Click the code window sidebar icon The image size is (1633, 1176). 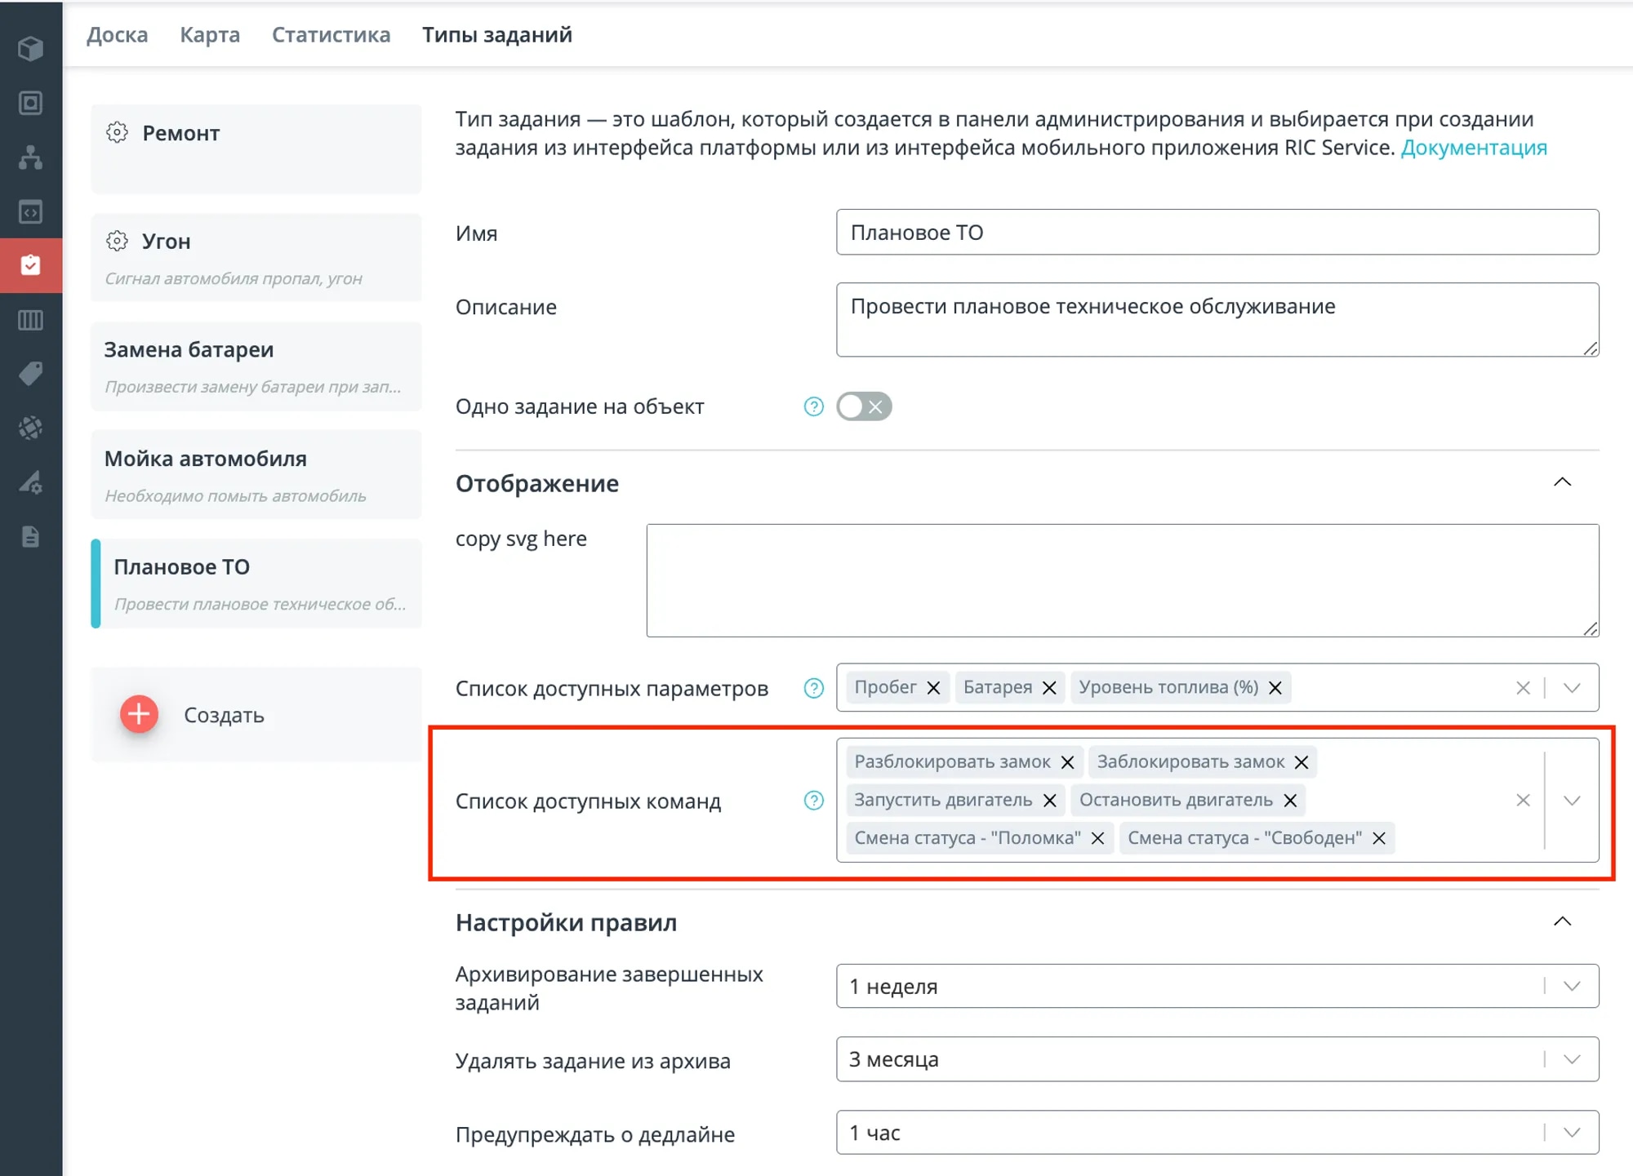click(30, 212)
